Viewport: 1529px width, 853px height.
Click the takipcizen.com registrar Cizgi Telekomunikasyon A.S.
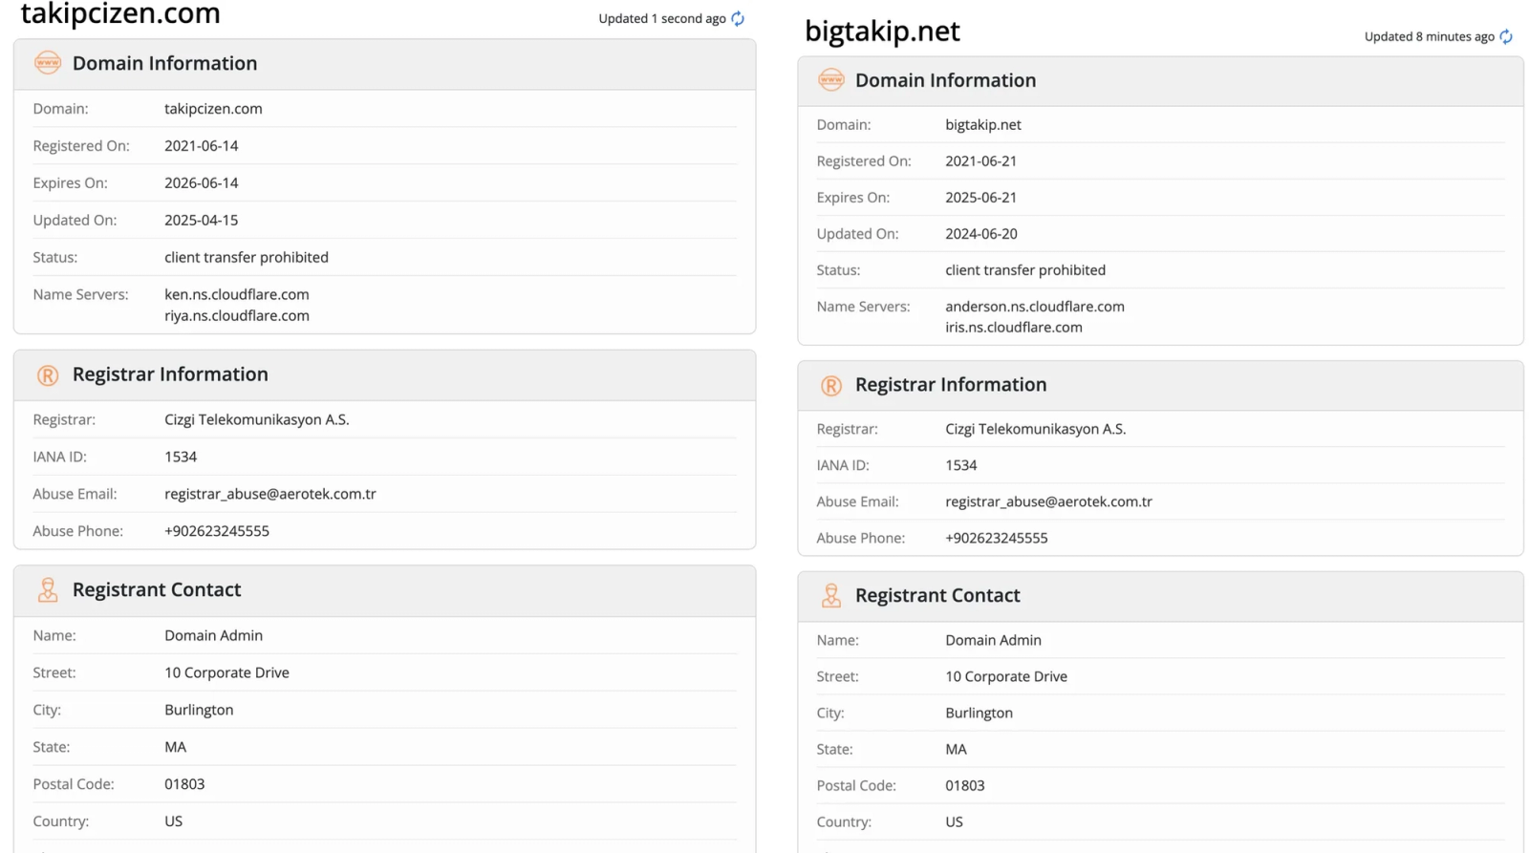[256, 420]
